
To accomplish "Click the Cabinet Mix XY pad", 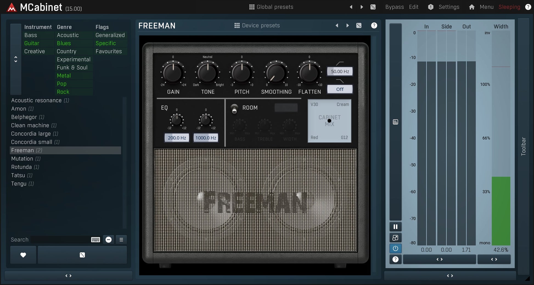I will click(329, 121).
